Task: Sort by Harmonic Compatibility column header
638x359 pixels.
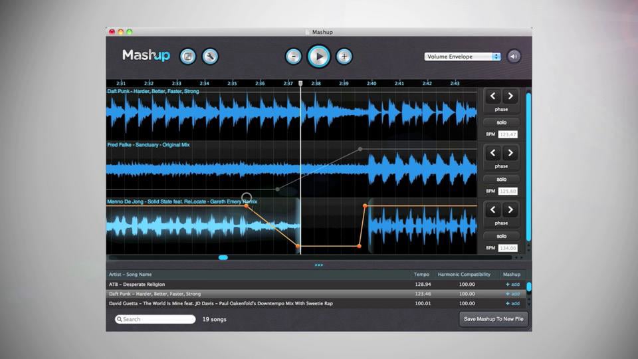Action: tap(464, 275)
